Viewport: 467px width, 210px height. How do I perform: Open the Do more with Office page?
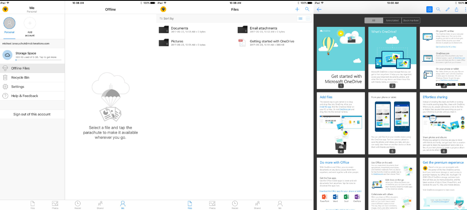coord(341,184)
